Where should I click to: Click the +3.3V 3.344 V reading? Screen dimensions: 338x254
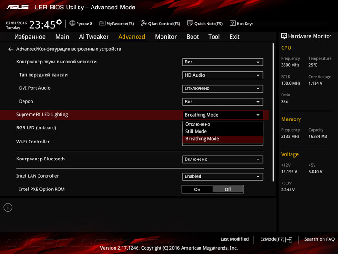(288, 190)
